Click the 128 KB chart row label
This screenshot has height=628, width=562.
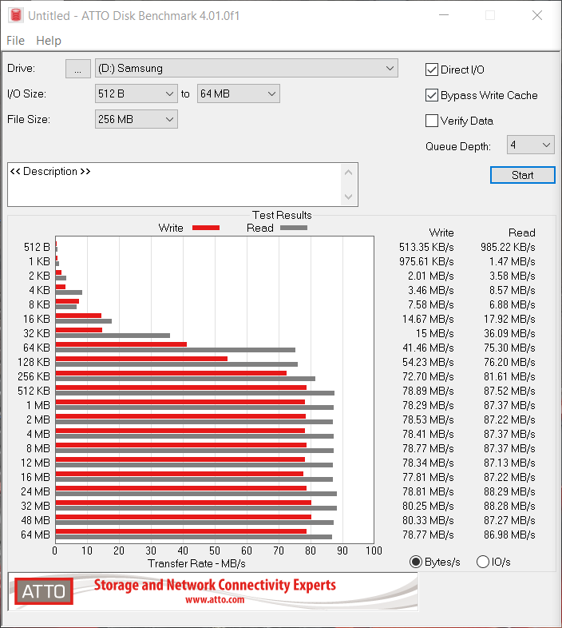pyautogui.click(x=34, y=362)
